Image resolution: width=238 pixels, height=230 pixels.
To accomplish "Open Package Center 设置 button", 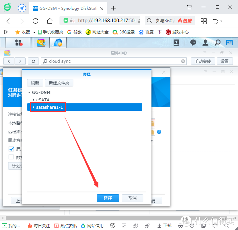I will (x=224, y=61).
